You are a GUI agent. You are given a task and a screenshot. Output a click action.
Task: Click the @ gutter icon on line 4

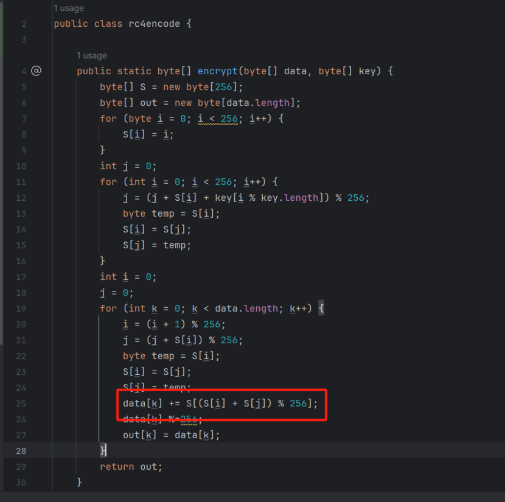click(x=36, y=71)
